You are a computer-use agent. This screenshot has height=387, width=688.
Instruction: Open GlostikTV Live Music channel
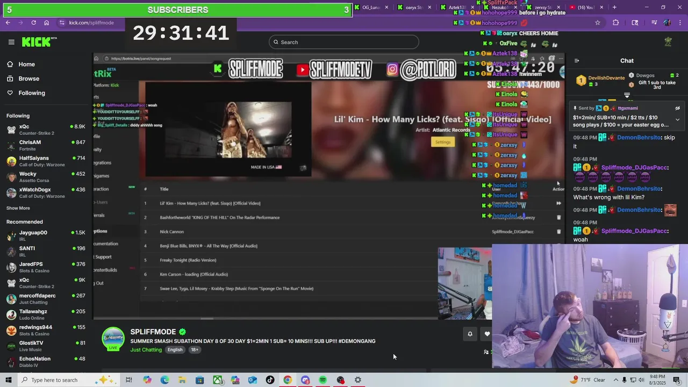point(46,346)
